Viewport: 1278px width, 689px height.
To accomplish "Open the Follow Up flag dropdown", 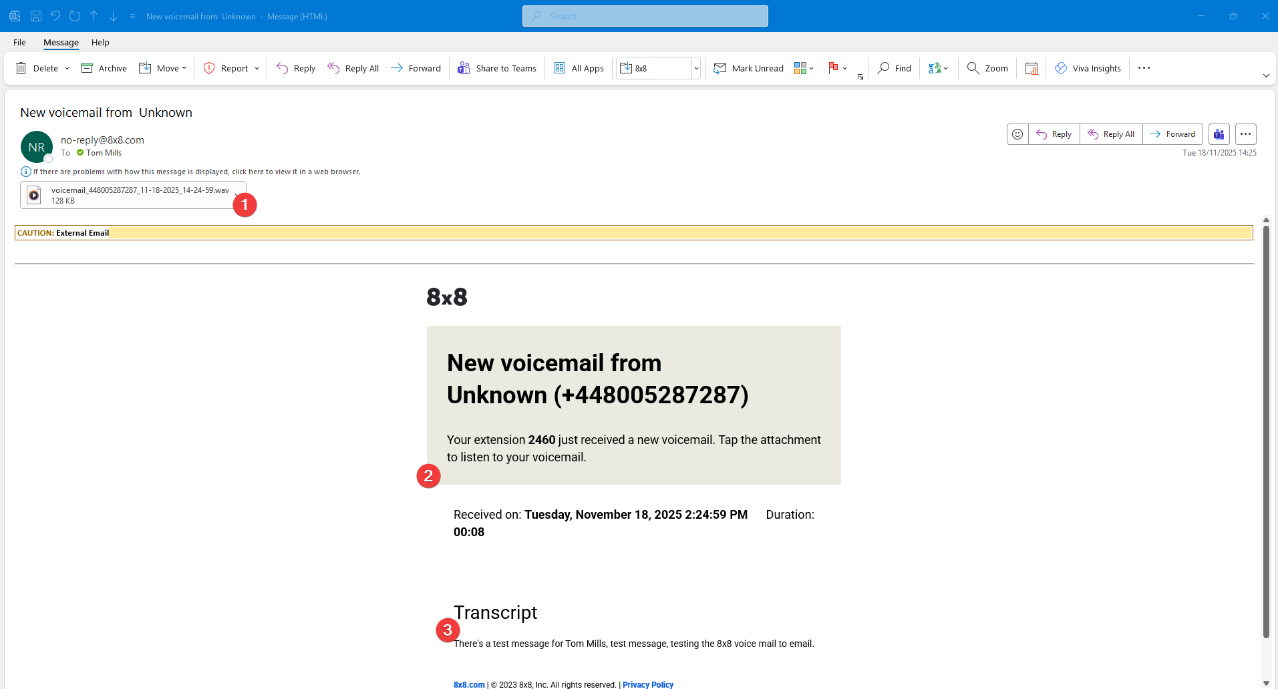I will [x=838, y=68].
